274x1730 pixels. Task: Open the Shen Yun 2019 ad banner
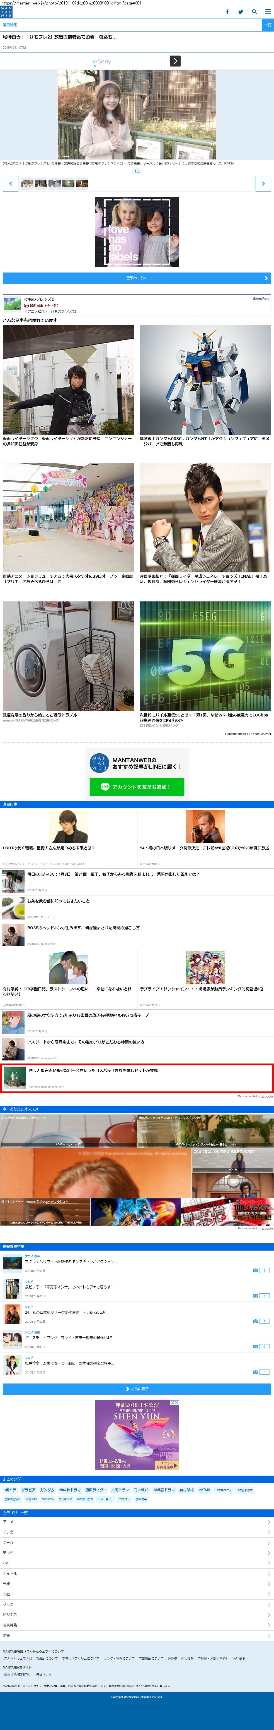[137, 1435]
